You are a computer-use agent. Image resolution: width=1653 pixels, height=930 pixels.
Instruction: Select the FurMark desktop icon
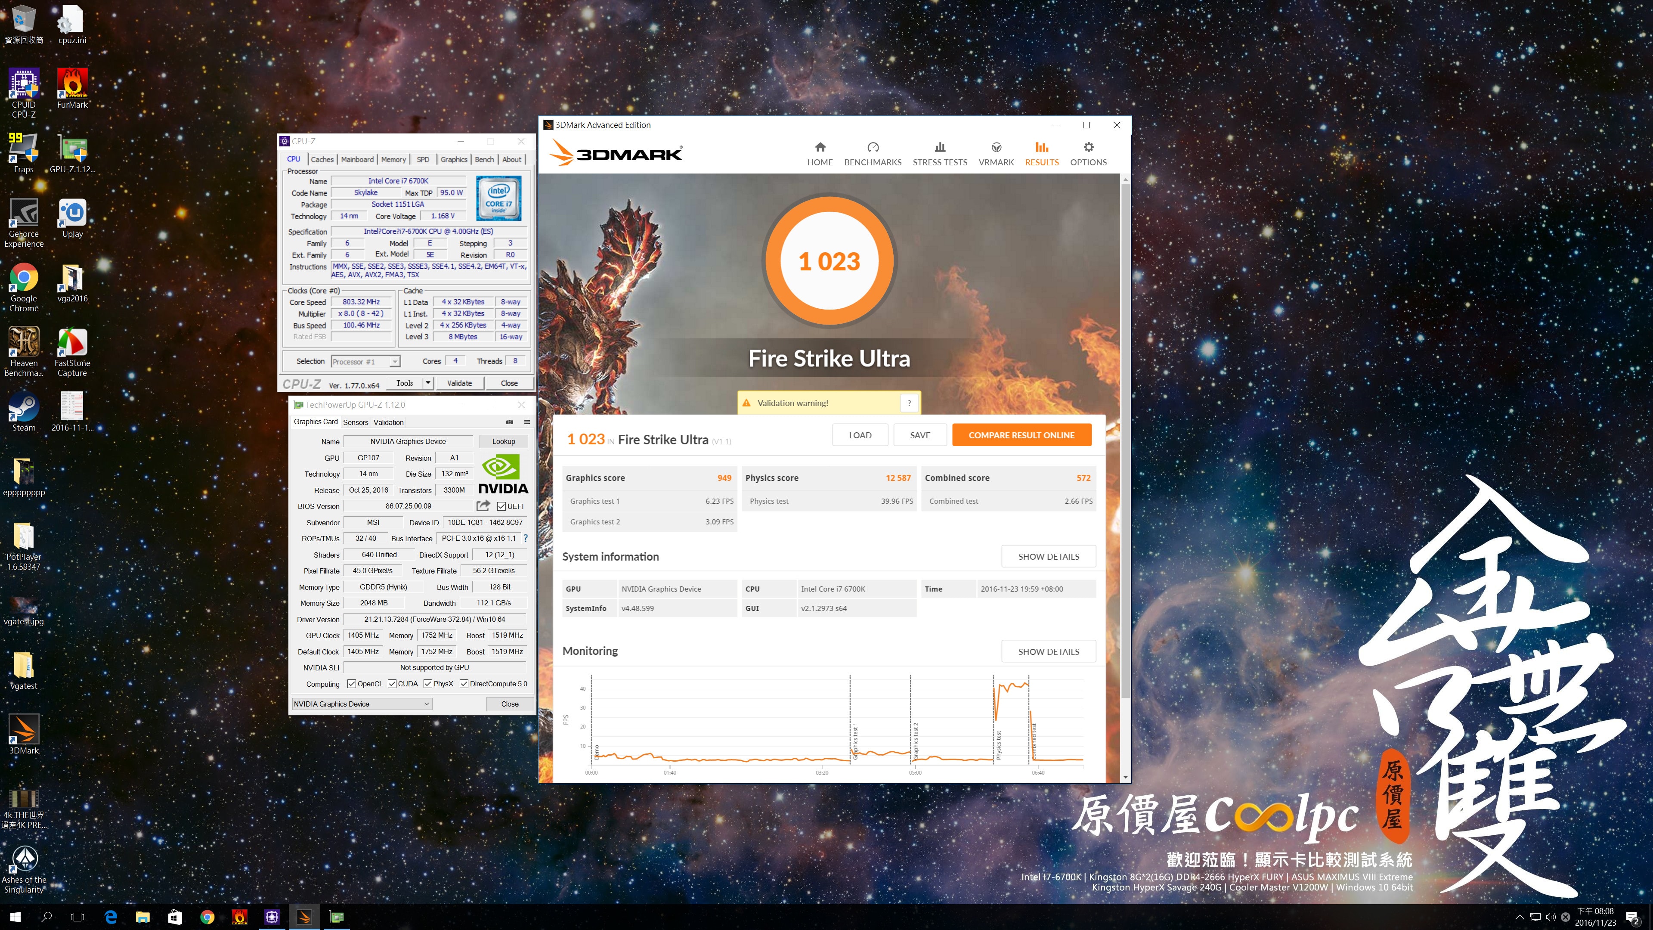[x=72, y=89]
